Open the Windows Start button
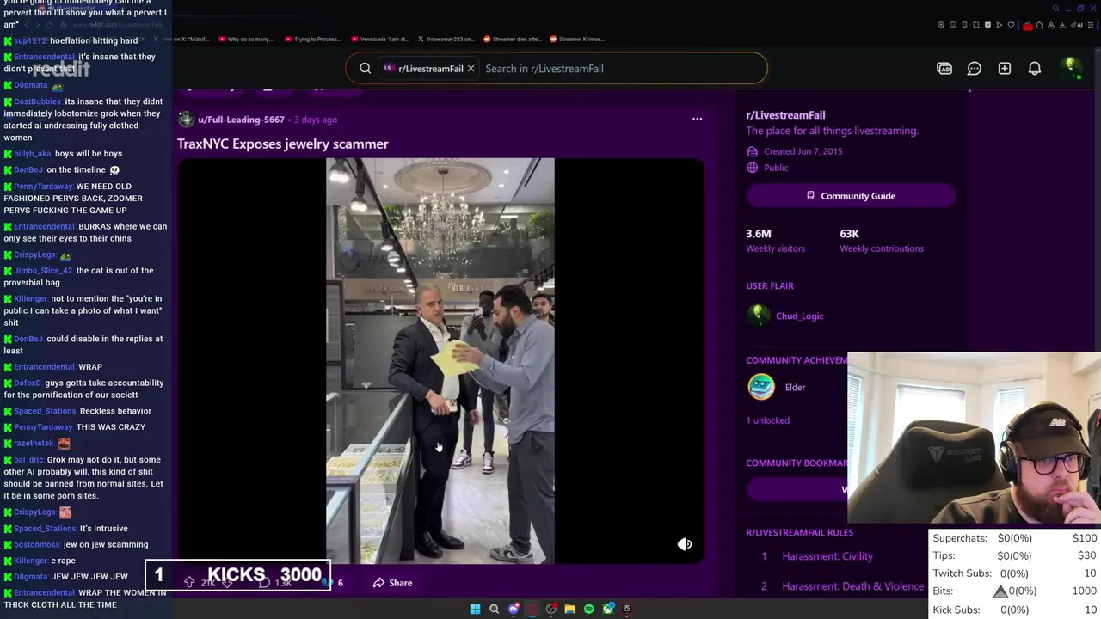Viewport: 1101px width, 619px height. coord(475,610)
